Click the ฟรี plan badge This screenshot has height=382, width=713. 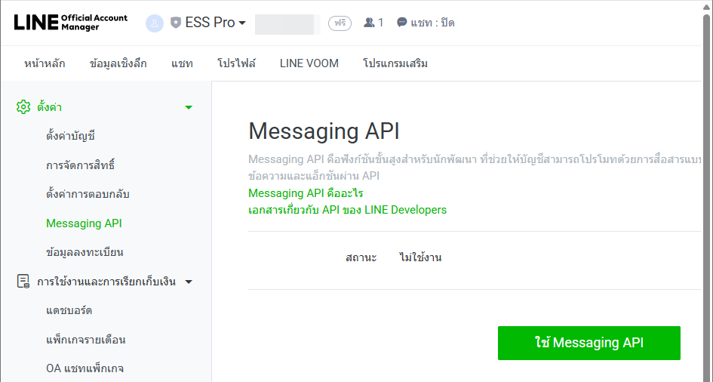pos(340,23)
